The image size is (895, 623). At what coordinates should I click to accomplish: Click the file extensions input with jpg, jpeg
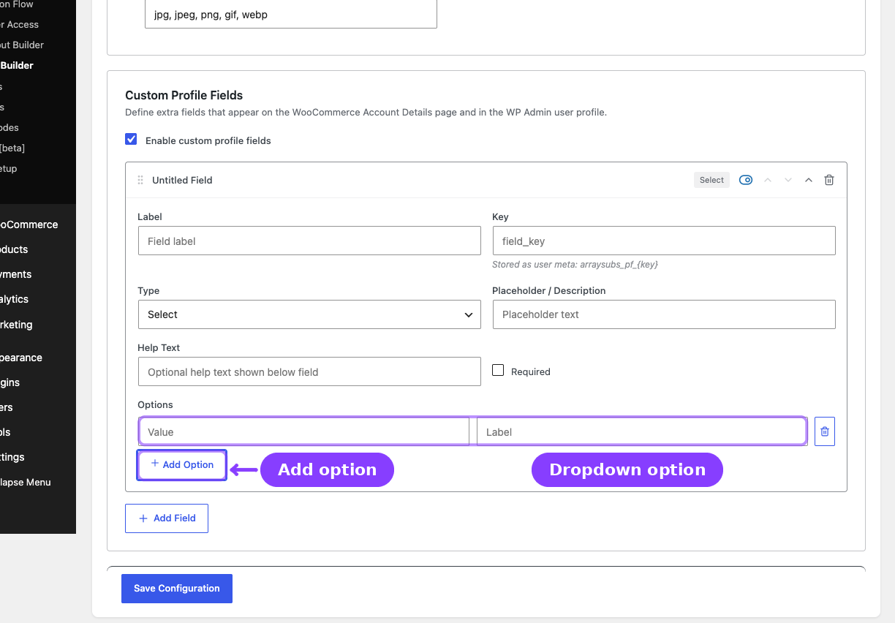coord(291,14)
